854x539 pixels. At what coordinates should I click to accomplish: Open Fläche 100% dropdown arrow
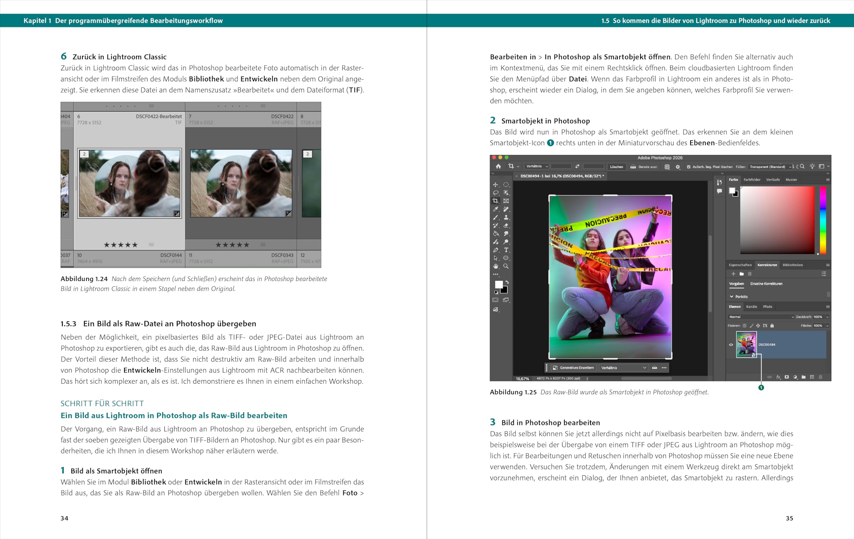(827, 326)
